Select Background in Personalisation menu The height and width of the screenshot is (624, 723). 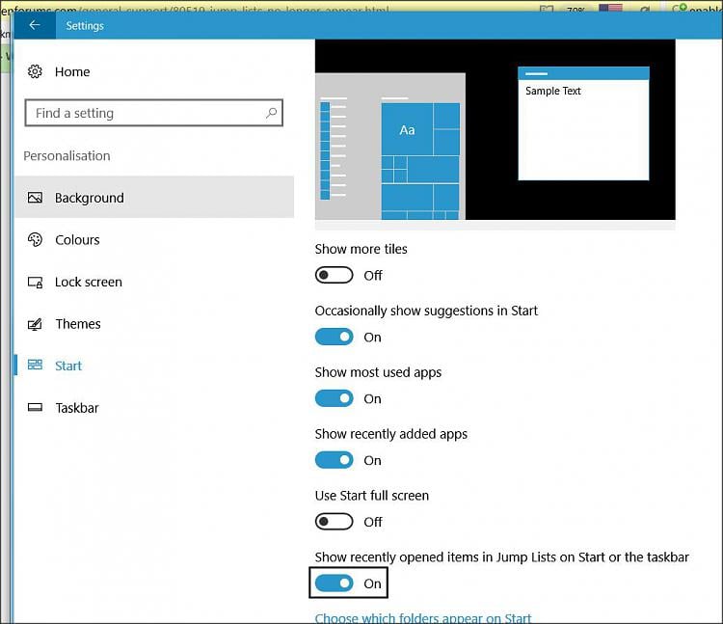[154, 197]
